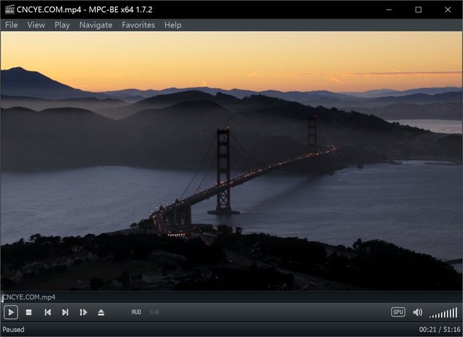Click the time display 00:21 / 51:16

438,330
